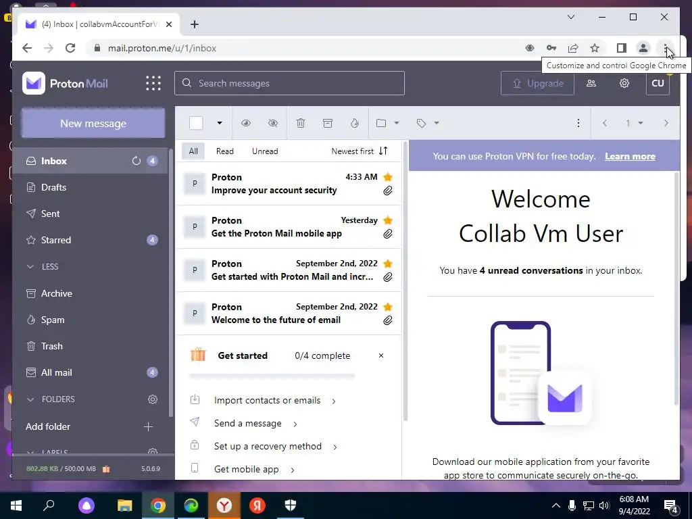
Task: Click the Upgrade button
Action: [537, 83]
